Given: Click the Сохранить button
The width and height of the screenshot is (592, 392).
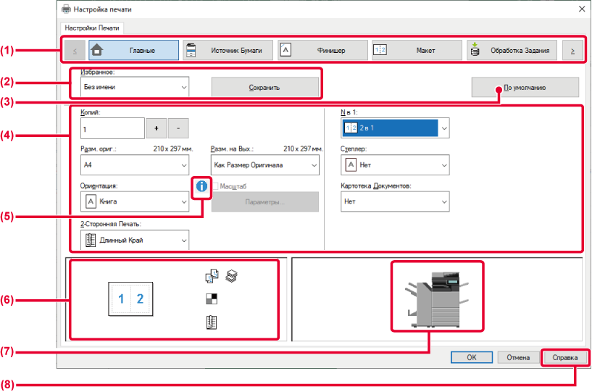Looking at the screenshot, I should [x=264, y=87].
